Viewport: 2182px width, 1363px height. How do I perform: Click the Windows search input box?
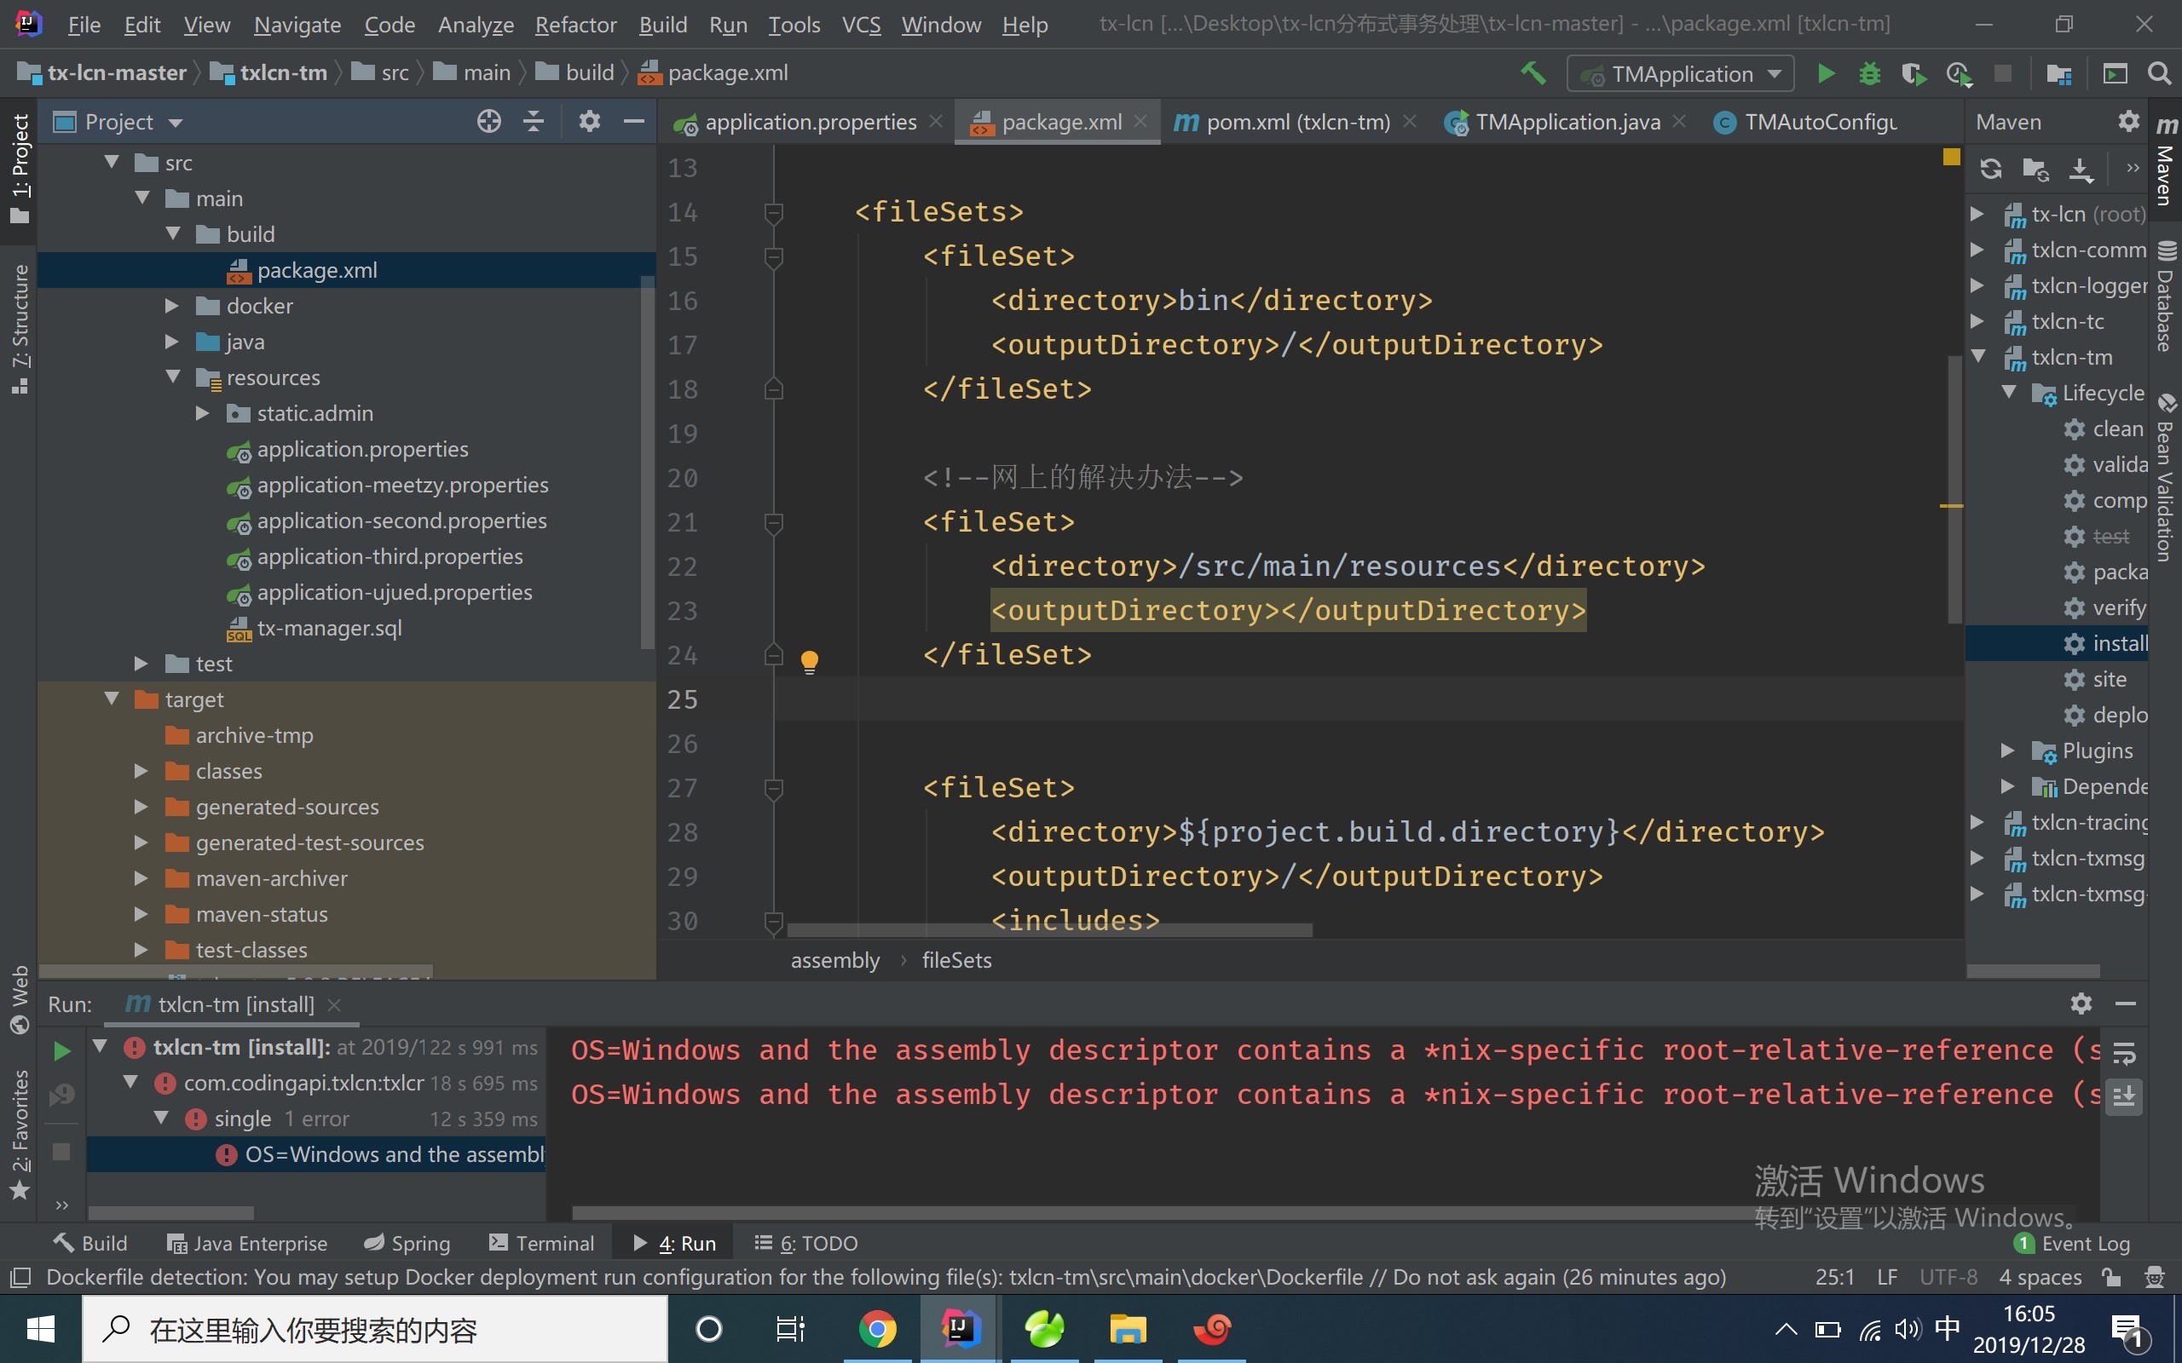375,1329
